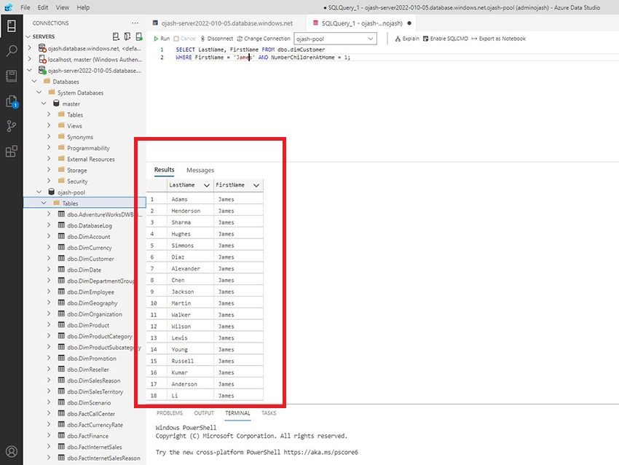Open the Tasks panel tab
This screenshot has height=465, width=619.
[269, 413]
